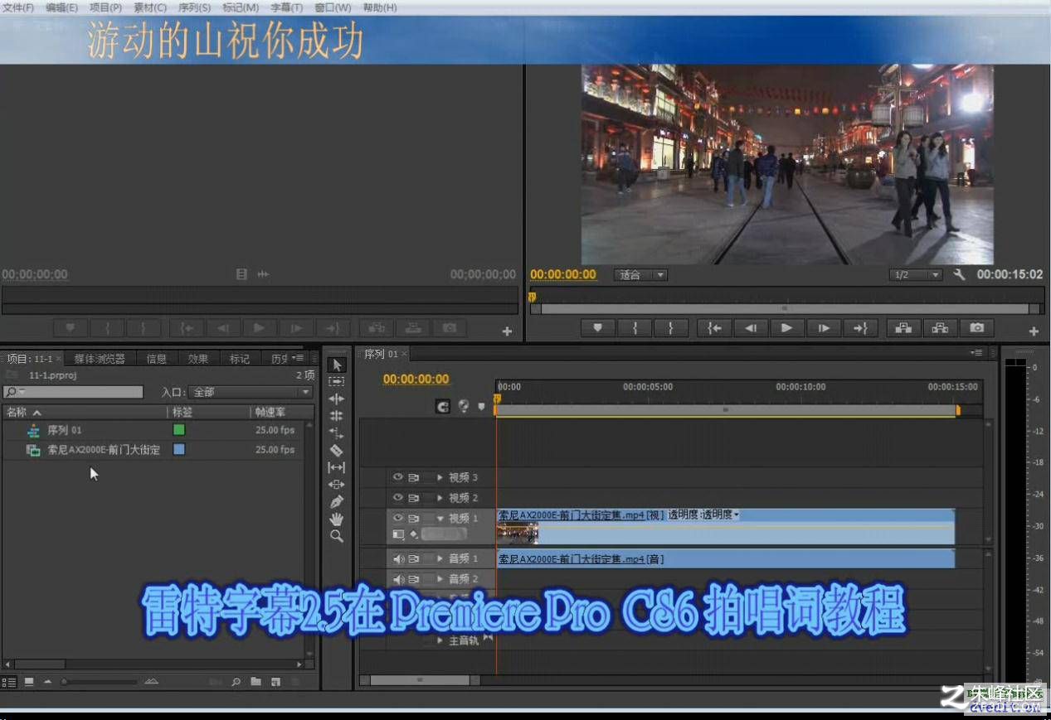Viewport: 1051px width, 720px height.
Task: Toggle visibility eye of 视频 2 track
Action: pos(397,497)
